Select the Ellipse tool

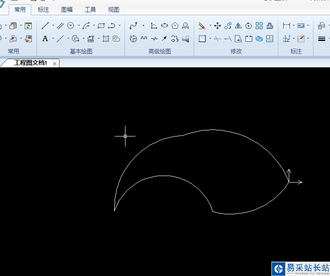click(x=165, y=26)
